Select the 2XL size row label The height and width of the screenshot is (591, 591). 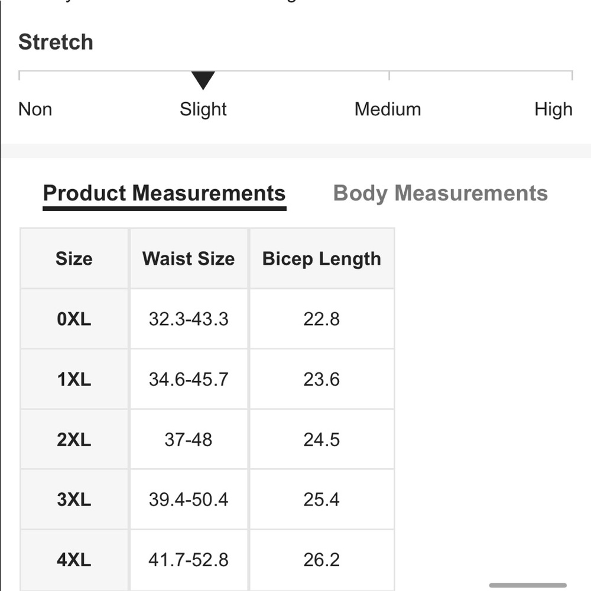(74, 440)
